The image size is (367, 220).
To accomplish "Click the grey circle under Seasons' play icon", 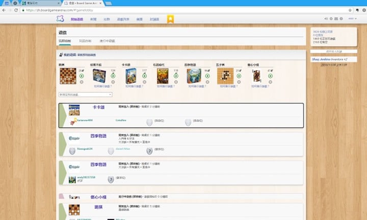I will coord(207,82).
